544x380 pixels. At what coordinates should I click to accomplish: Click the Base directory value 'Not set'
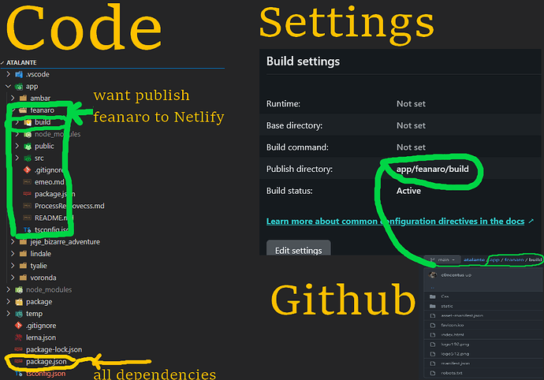coord(411,125)
